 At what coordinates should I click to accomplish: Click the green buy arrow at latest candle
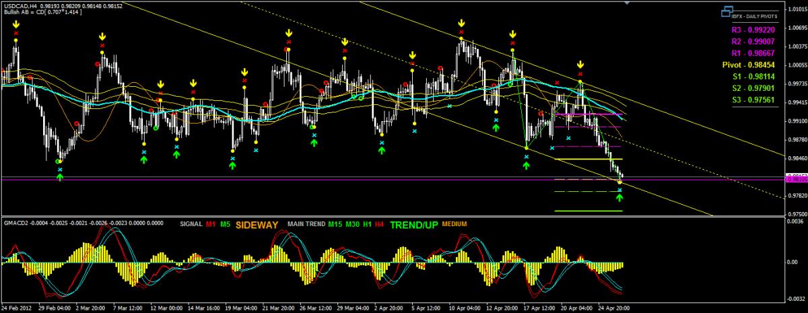click(x=619, y=198)
